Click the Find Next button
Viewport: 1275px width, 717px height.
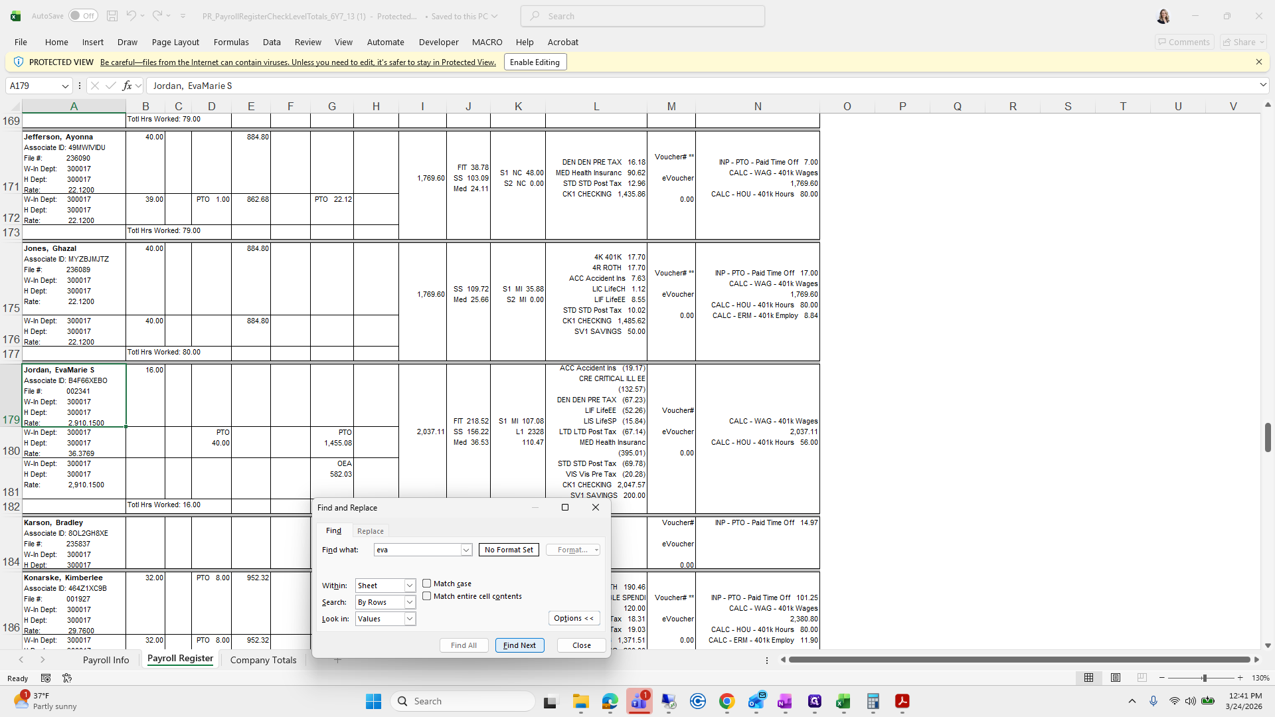pyautogui.click(x=519, y=645)
